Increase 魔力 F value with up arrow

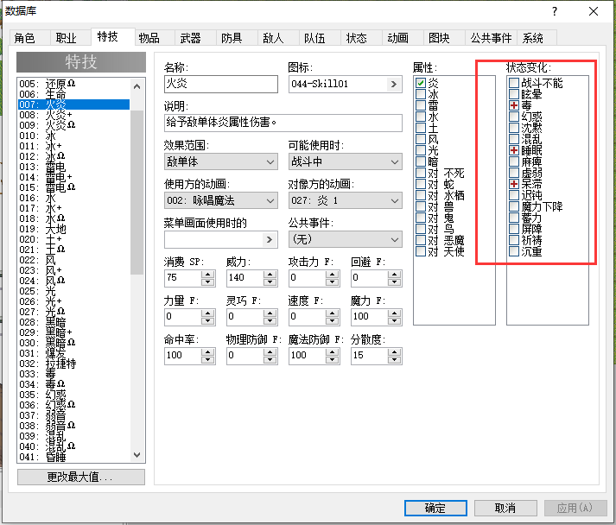pyautogui.click(x=394, y=313)
